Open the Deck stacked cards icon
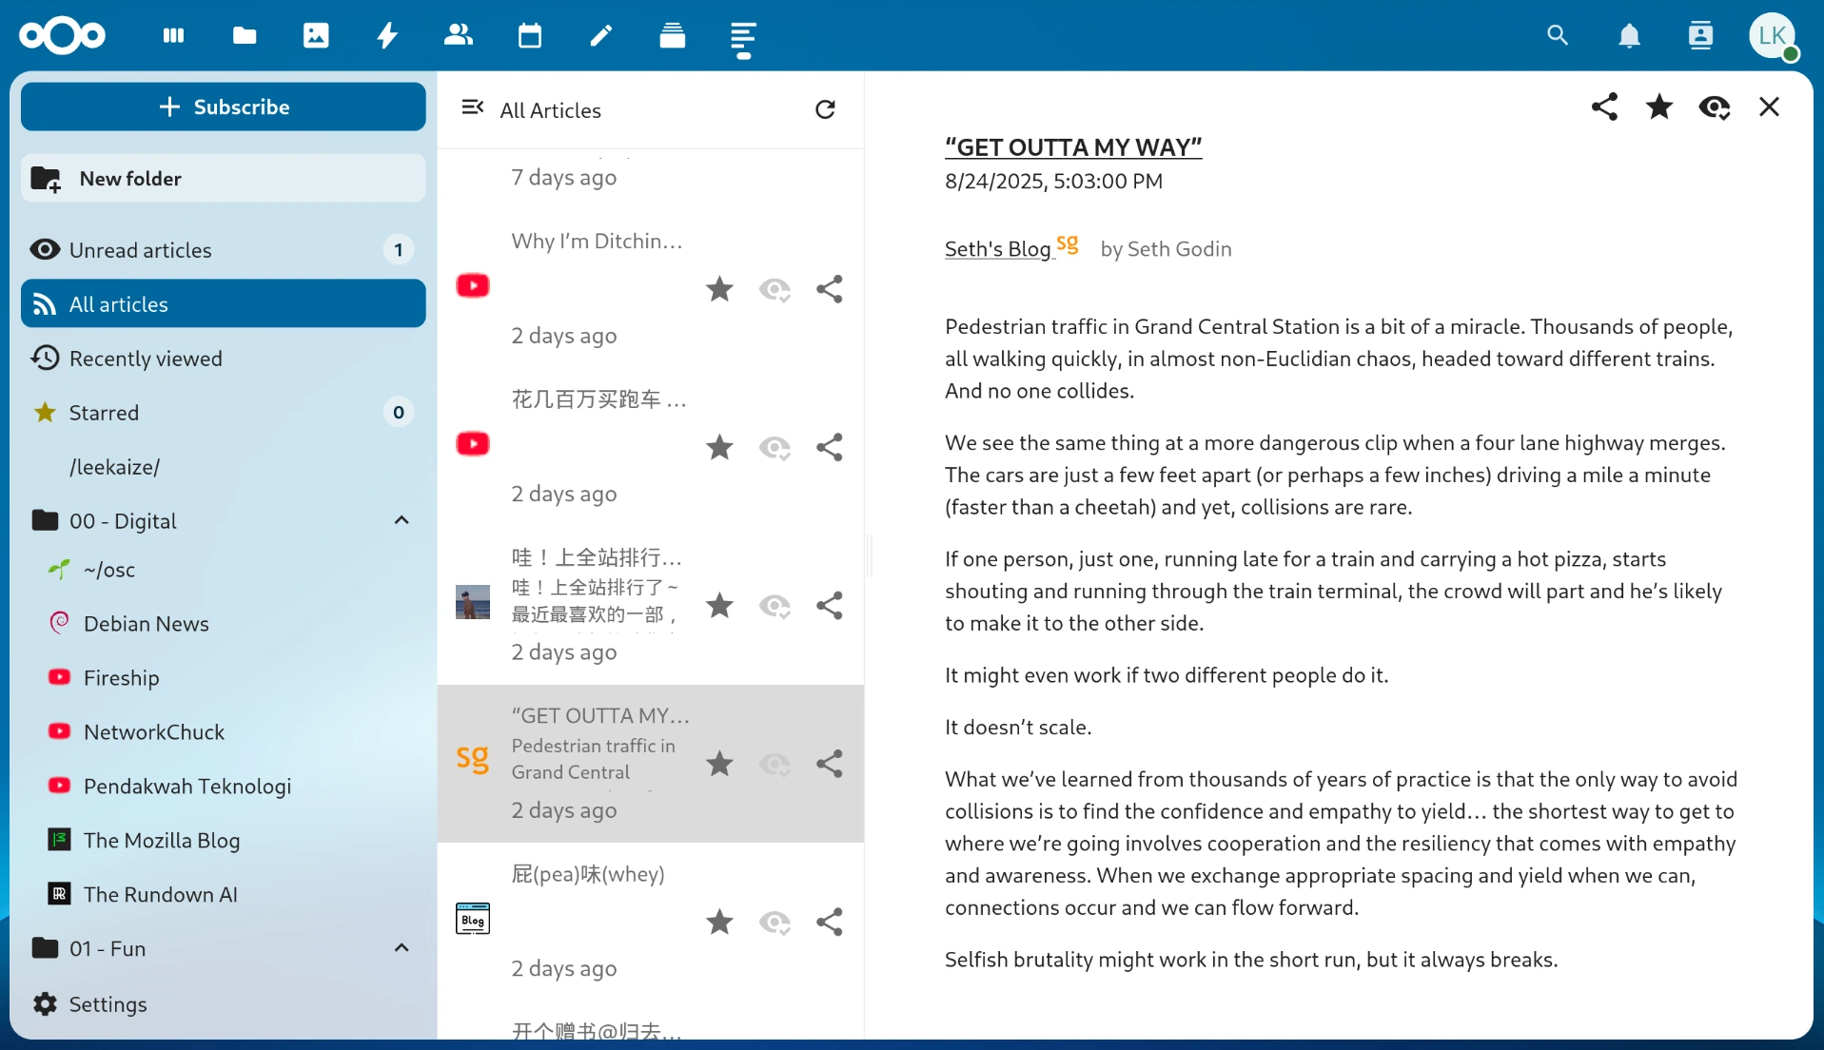Screen dimensions: 1824x1050 [x=673, y=36]
